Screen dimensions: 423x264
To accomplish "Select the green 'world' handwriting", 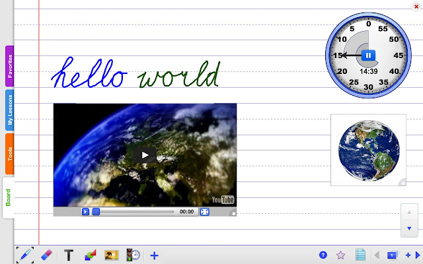I will [179, 75].
